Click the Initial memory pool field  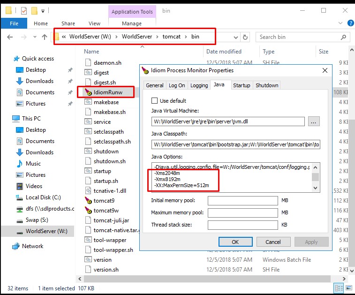[x=243, y=201]
